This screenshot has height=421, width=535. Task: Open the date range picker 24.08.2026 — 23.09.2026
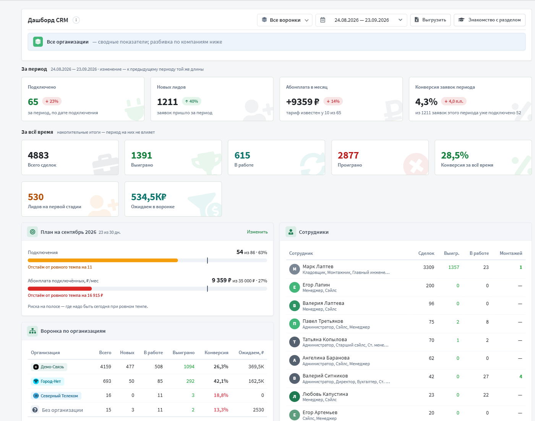tap(361, 20)
